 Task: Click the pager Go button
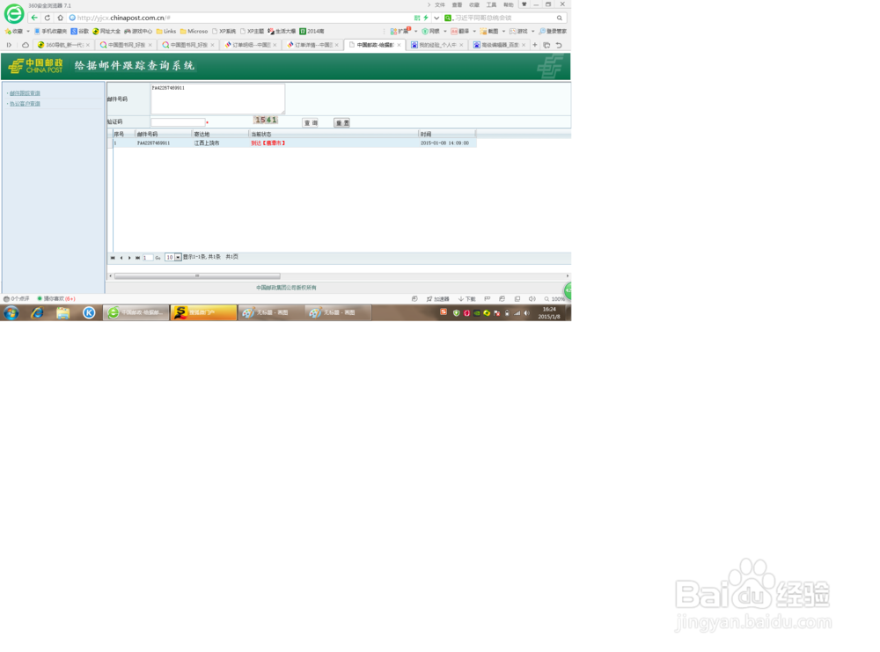point(158,258)
